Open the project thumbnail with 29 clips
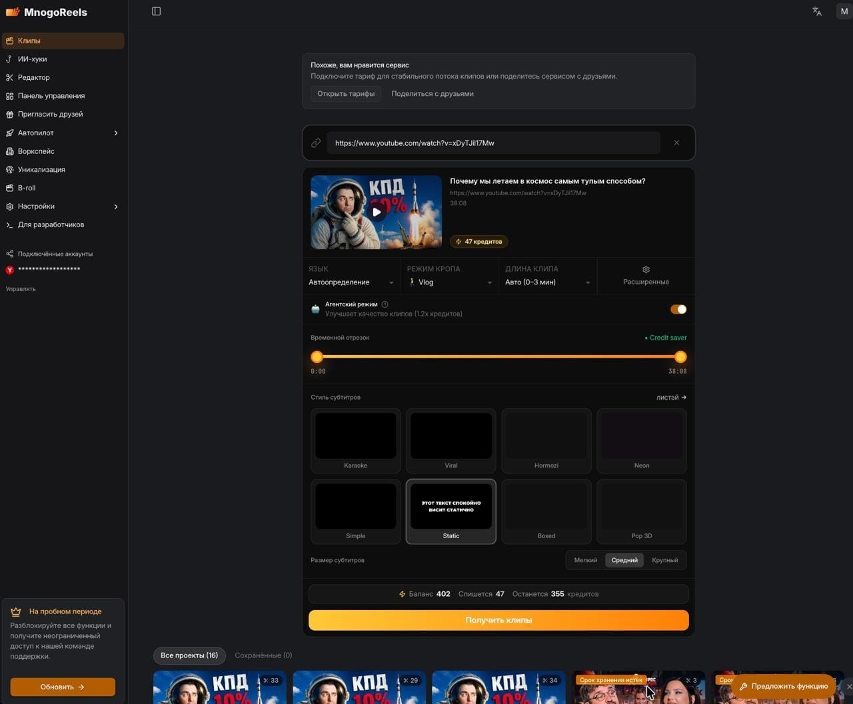 point(359,687)
